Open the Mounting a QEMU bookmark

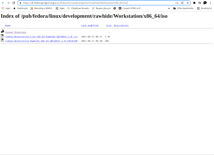42,8
